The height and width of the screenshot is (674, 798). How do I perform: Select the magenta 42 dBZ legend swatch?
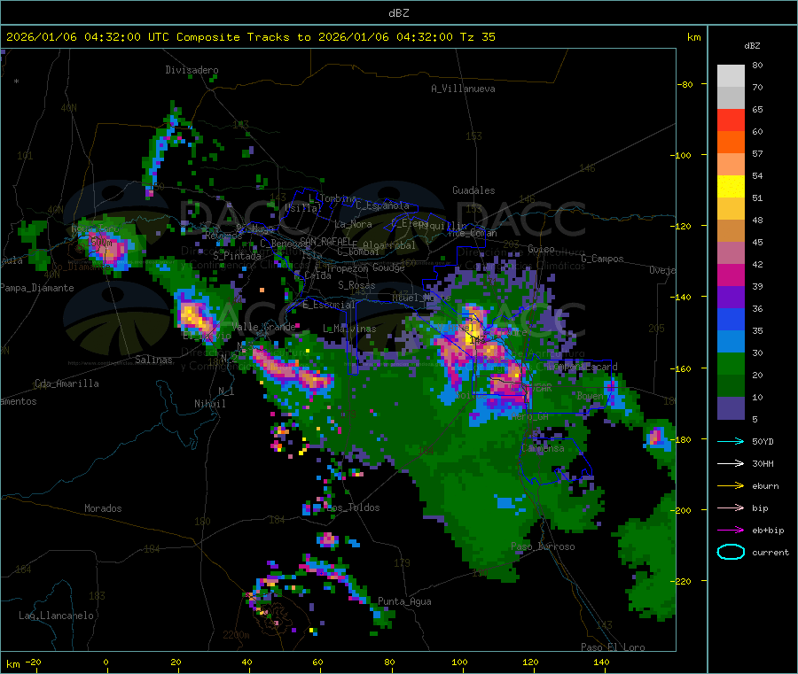coord(731,275)
